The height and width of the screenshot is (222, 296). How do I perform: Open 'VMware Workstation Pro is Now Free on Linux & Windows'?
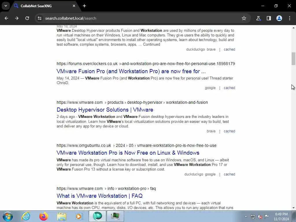(128, 153)
